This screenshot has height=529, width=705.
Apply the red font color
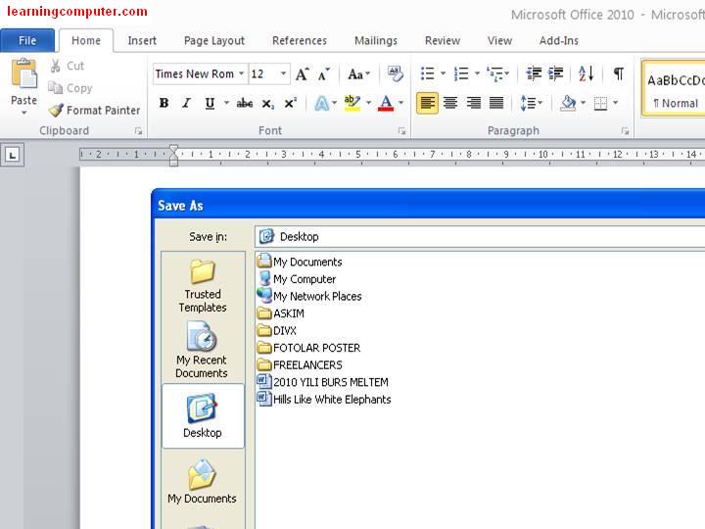386,104
